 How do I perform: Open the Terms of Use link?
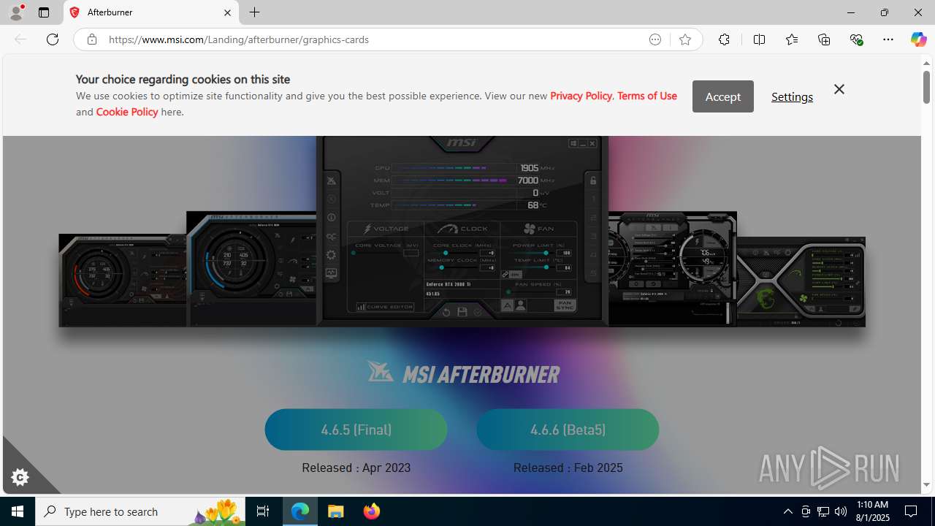646,96
